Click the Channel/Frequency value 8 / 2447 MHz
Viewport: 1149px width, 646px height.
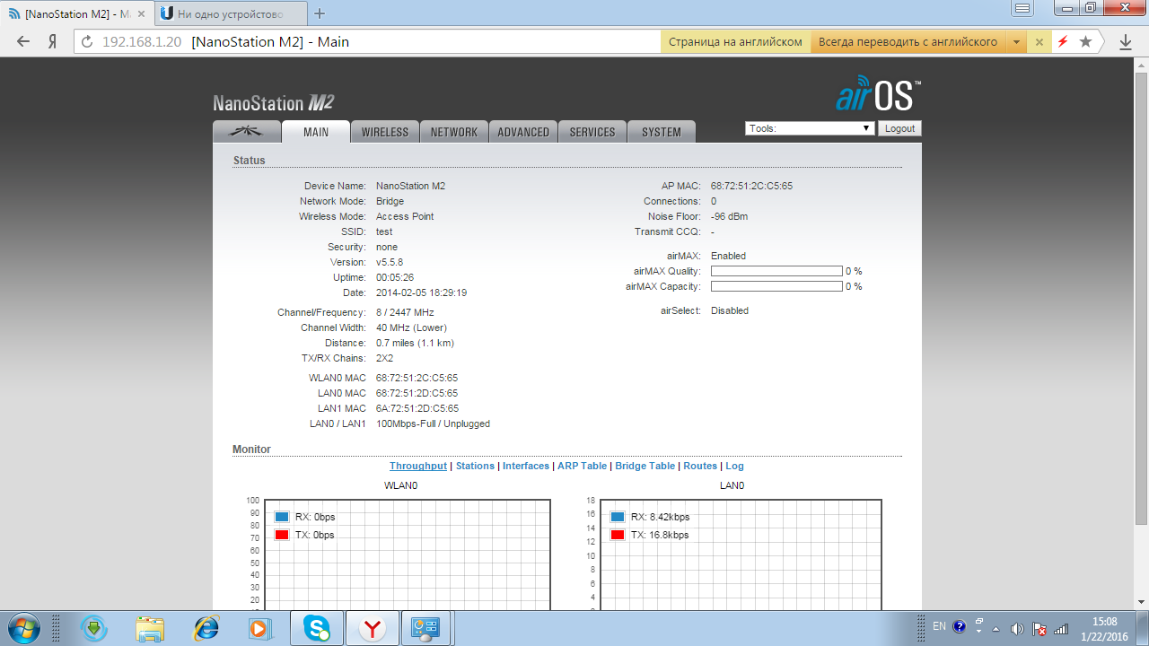(x=405, y=312)
